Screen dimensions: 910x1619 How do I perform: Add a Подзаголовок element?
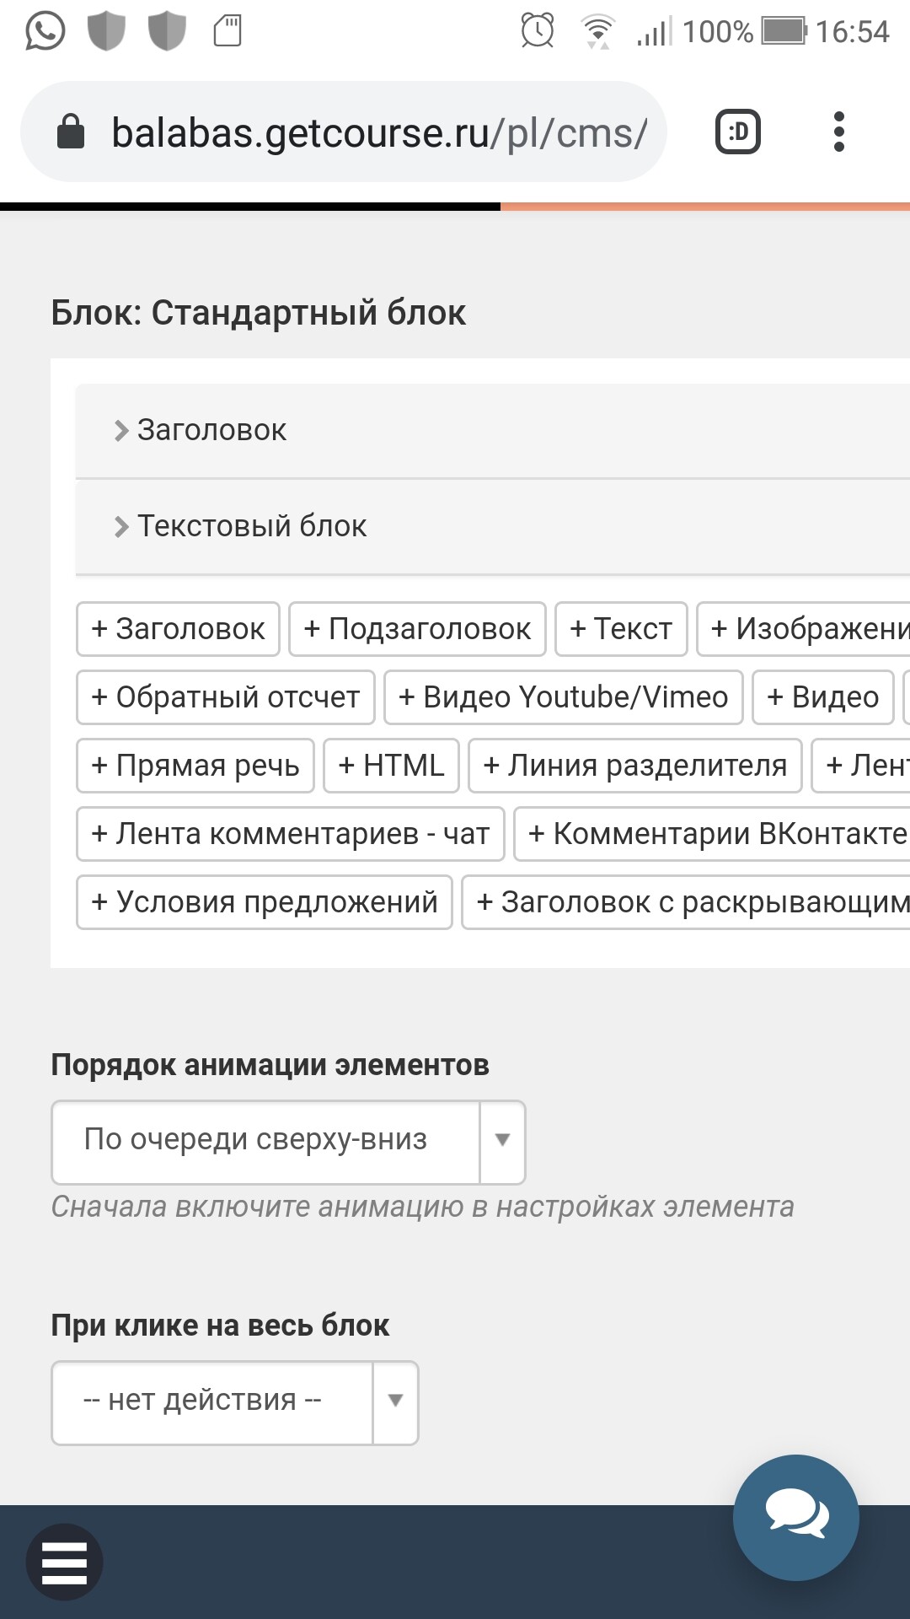pos(417,629)
